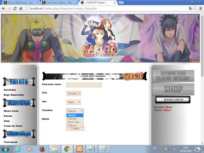
Task: Go to the home page icon
Action: pos(21,8)
